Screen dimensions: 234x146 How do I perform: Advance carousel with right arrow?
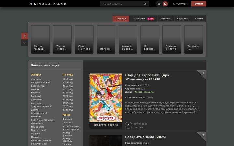pos(24,36)
